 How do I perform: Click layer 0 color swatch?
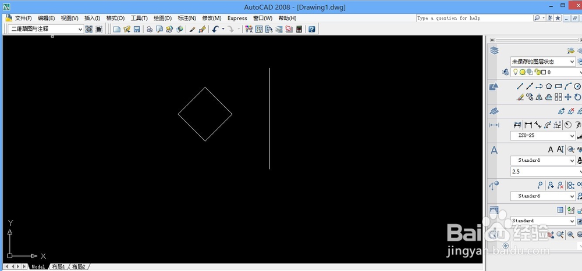(x=544, y=72)
